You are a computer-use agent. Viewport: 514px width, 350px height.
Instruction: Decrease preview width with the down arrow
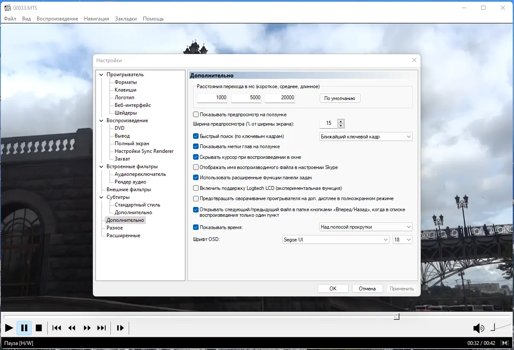click(x=341, y=126)
